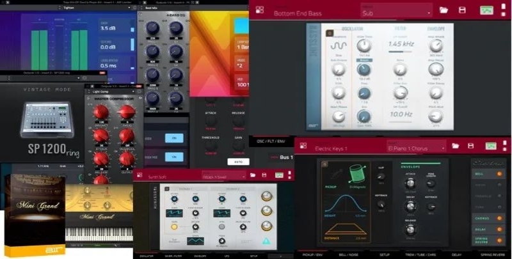Open the grid menu icon beside Synth Soft
The width and height of the screenshot is (512, 259).
(140, 175)
